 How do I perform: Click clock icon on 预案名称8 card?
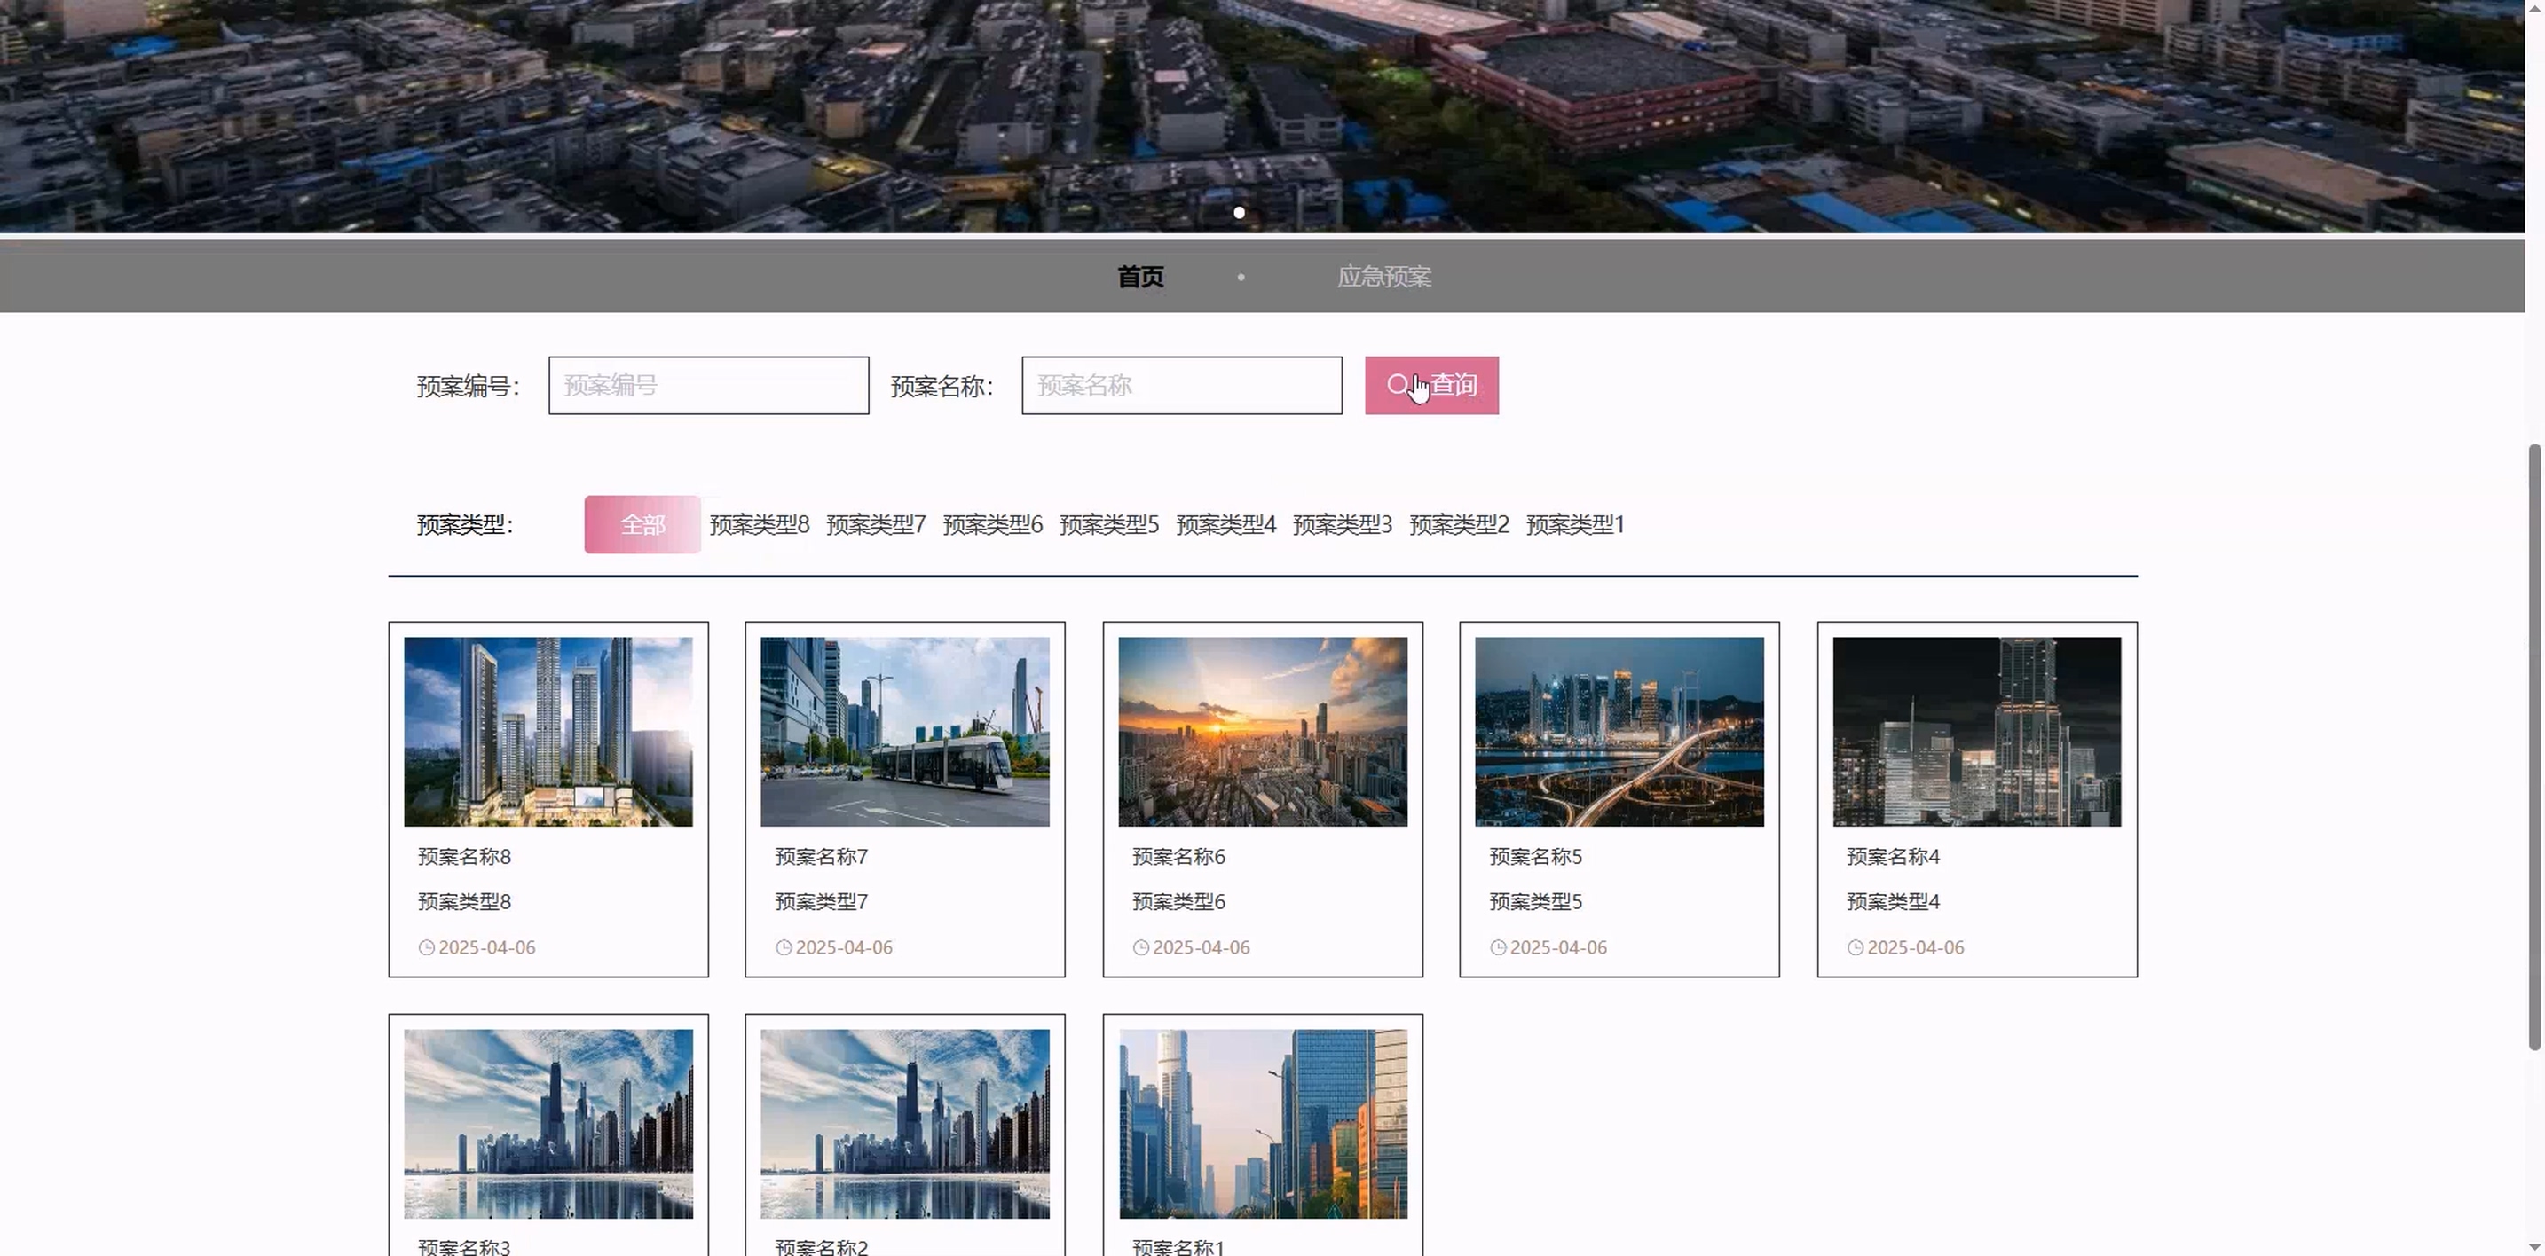click(426, 947)
